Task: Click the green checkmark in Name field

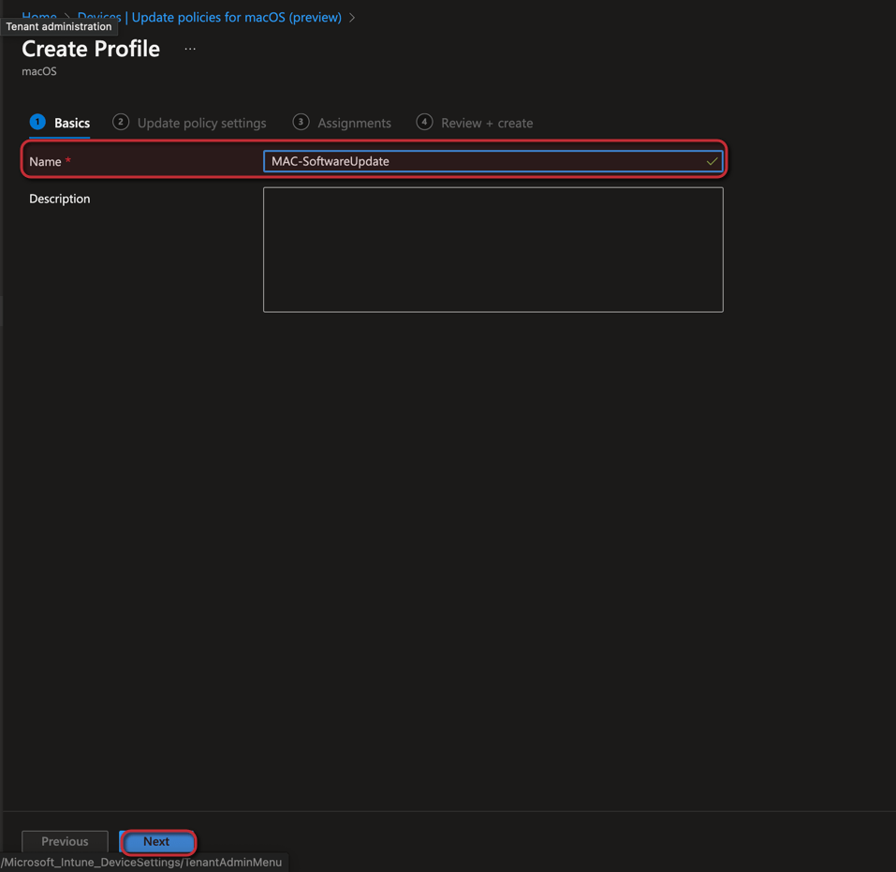Action: coord(712,161)
